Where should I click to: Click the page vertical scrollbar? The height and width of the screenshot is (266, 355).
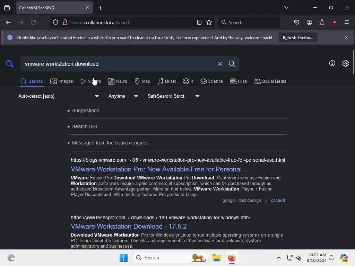tap(353, 62)
